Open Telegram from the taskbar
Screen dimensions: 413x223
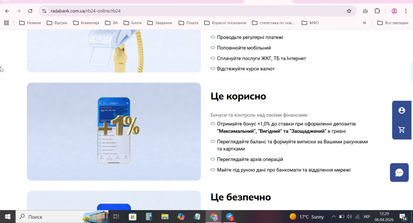(x=230, y=217)
